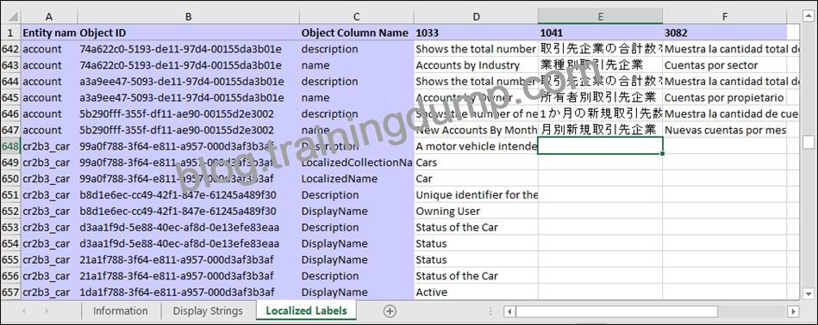Select column B header

click(188, 16)
